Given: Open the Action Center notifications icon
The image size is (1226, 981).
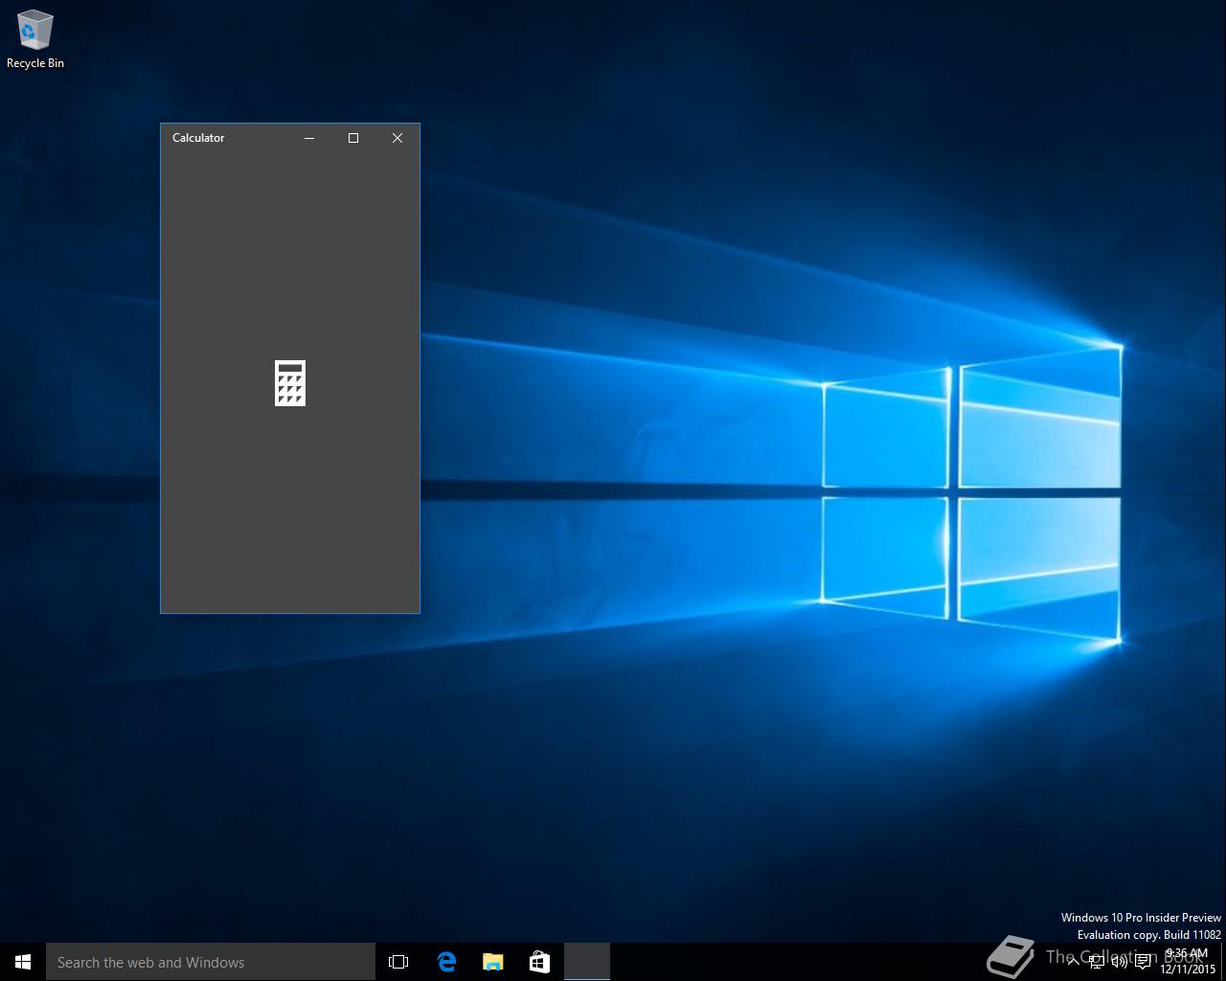Looking at the screenshot, I should pos(1143,962).
